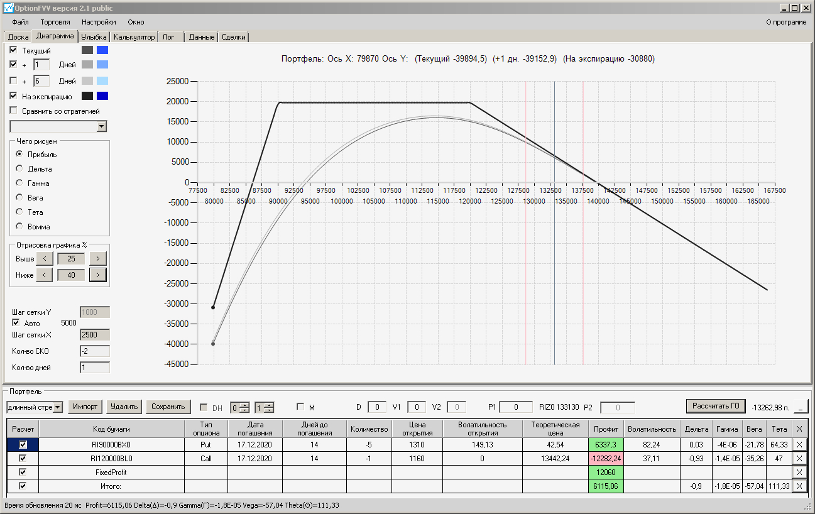Open the Торговля menu
The height and width of the screenshot is (514, 815).
55,22
